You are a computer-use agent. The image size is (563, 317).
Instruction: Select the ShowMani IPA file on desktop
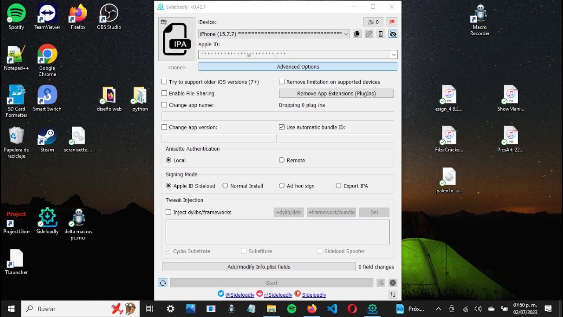point(511,99)
